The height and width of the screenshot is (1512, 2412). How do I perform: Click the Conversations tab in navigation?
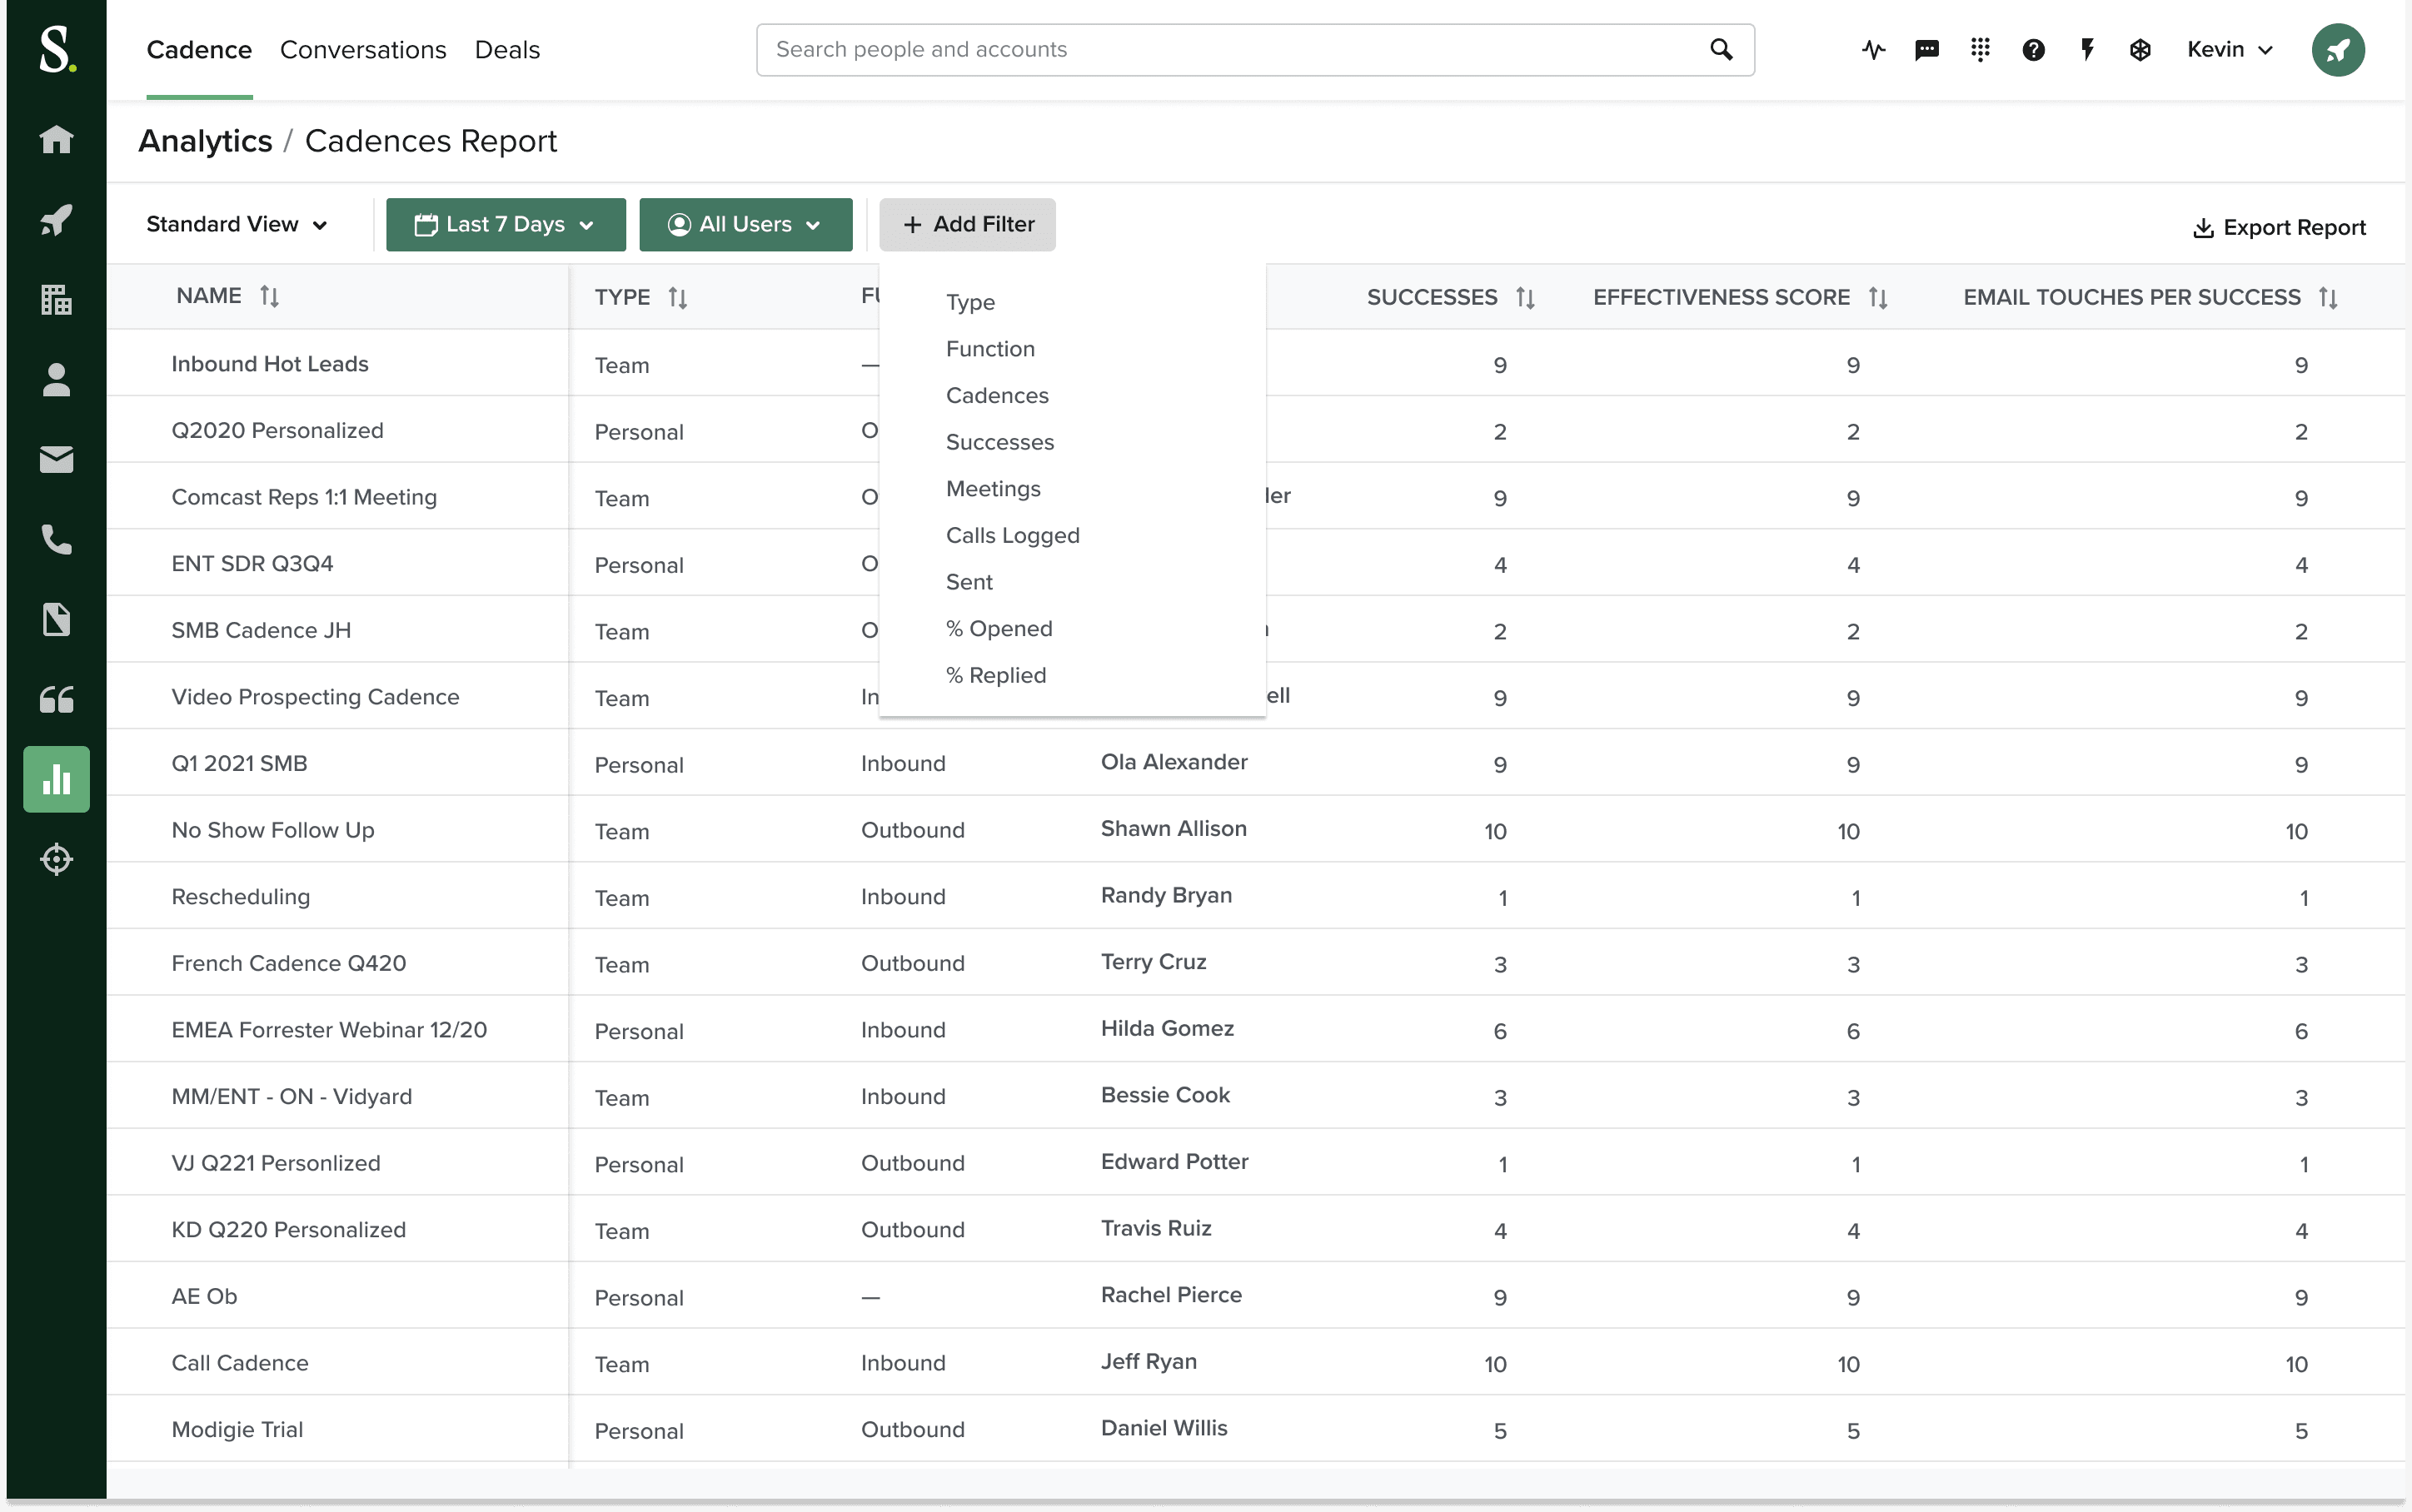[362, 49]
